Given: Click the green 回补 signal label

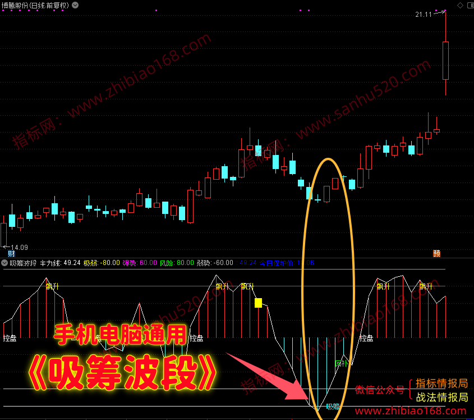Looking at the screenshot, I should click(341, 363).
